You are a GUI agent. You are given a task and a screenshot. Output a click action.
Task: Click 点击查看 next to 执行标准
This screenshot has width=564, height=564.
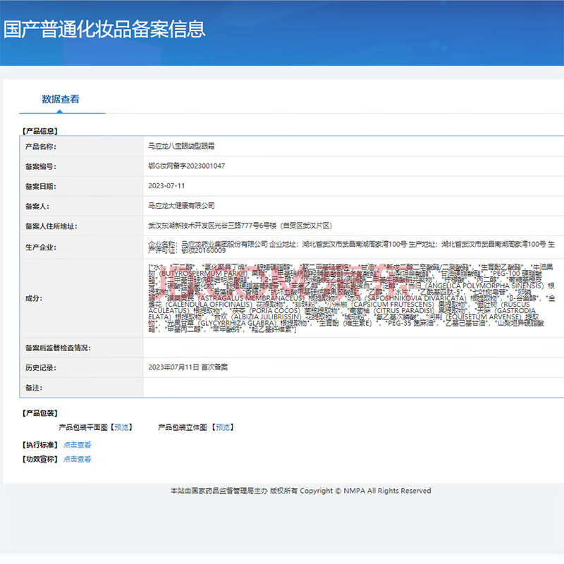tap(78, 445)
